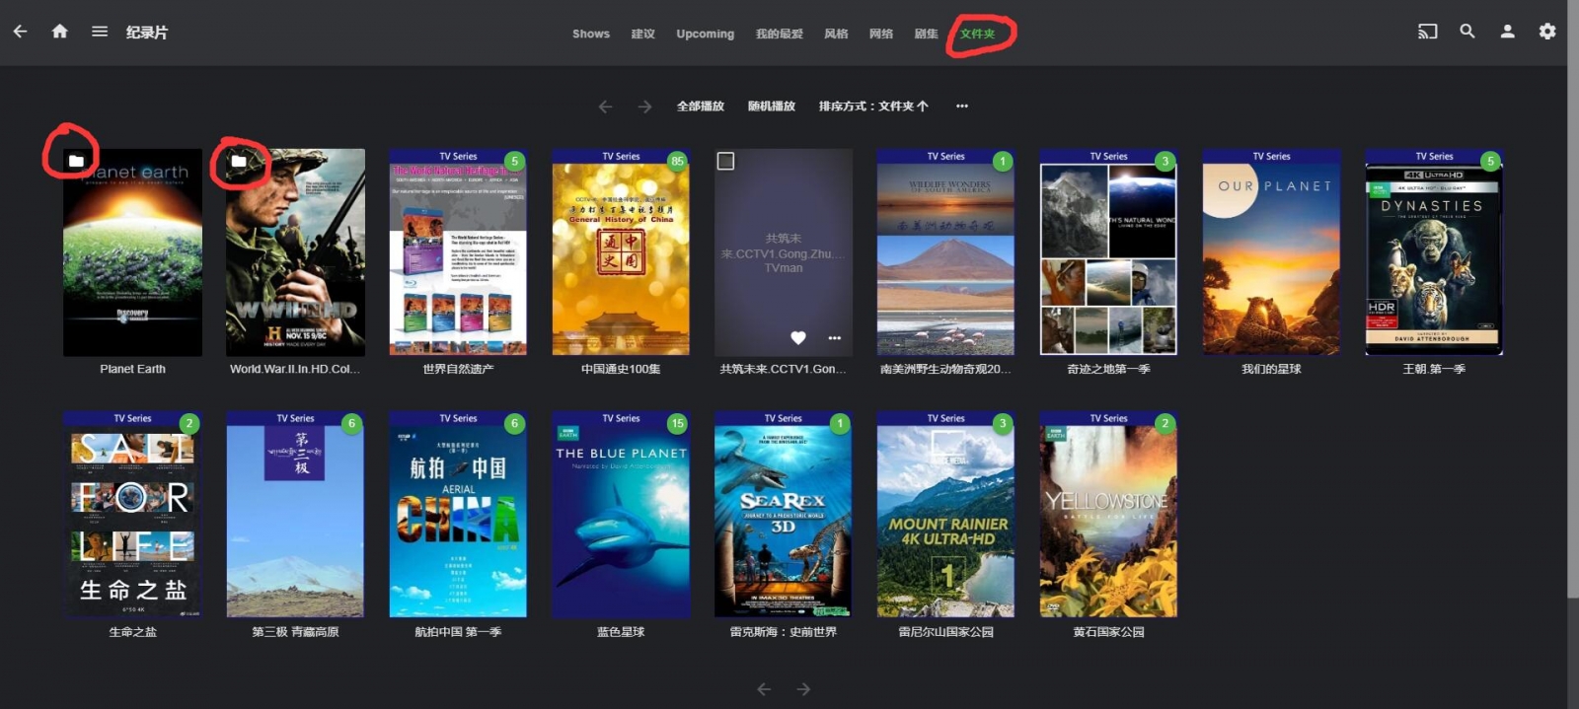Screen dimensions: 1579x709
Task: Open the settings gear icon
Action: [1547, 32]
